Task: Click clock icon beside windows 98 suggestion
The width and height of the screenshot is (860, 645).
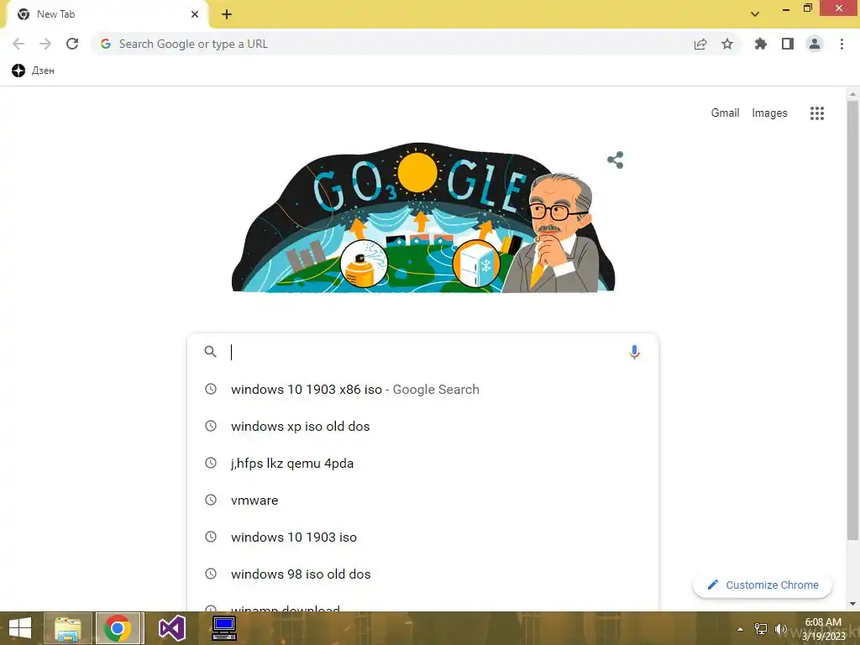Action: click(x=211, y=574)
